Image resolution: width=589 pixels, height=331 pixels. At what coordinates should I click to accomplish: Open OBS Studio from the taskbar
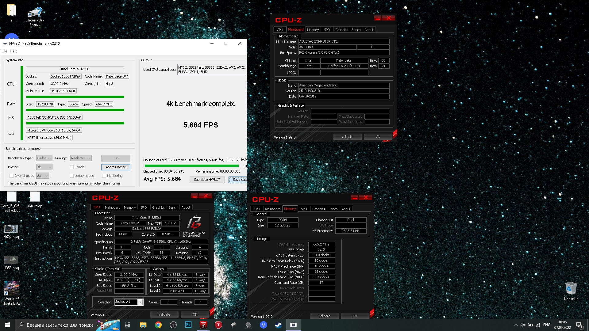(173, 325)
